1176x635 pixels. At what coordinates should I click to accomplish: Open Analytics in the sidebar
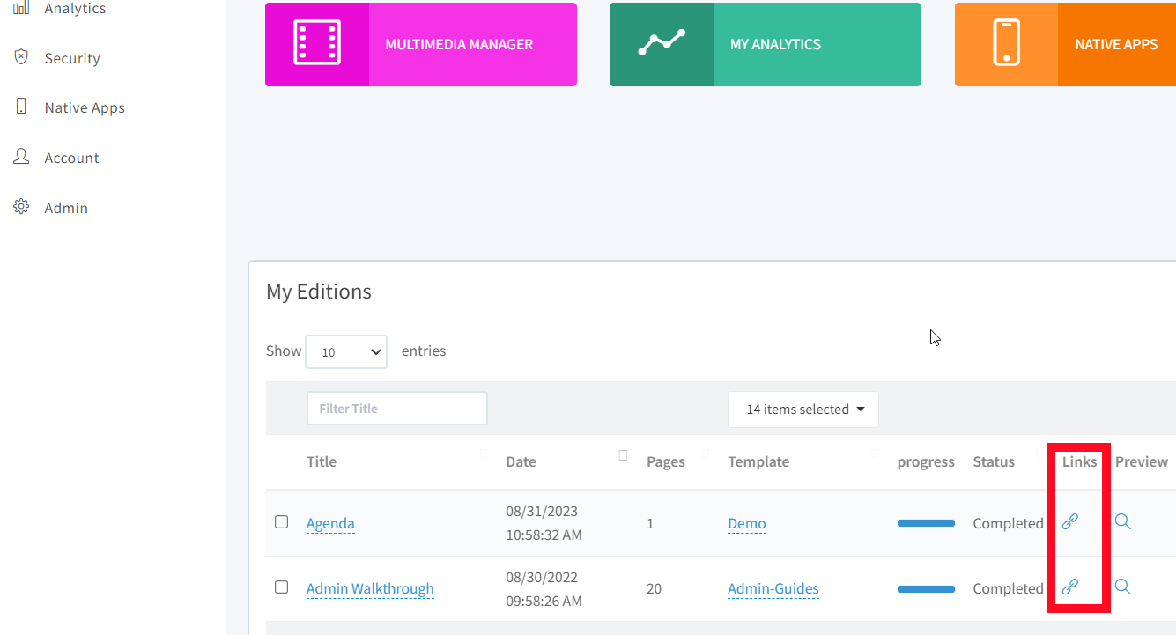[75, 9]
